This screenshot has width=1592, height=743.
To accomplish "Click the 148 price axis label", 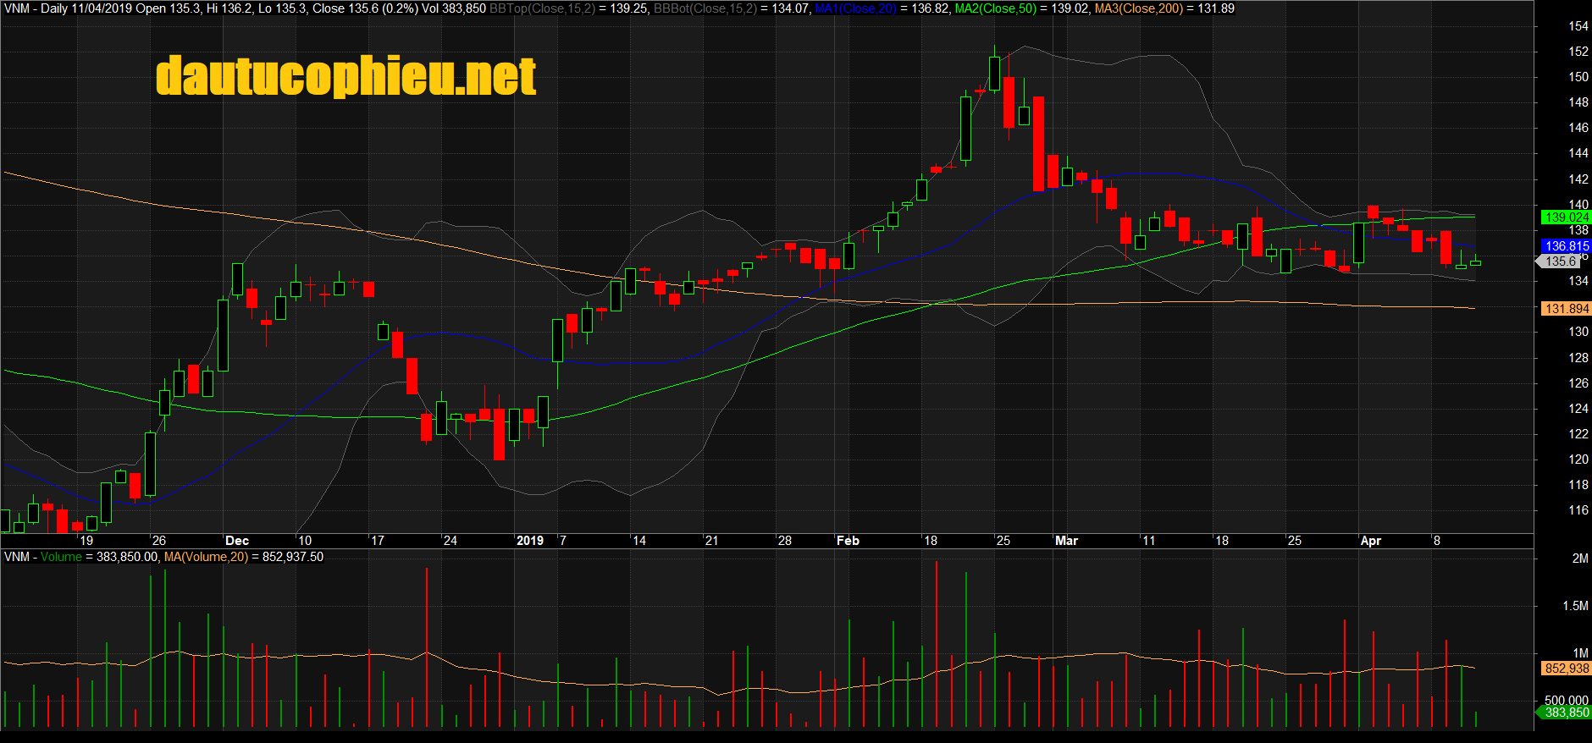I will click(1578, 102).
